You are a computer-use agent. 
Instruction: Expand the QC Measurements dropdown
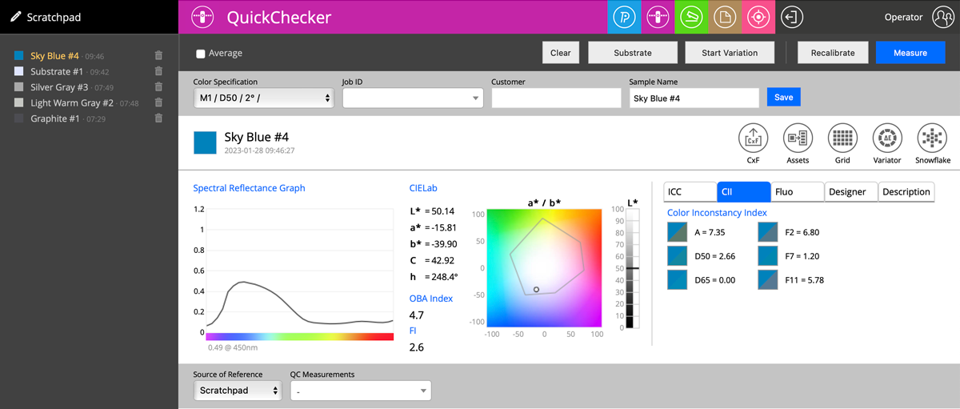click(360, 391)
